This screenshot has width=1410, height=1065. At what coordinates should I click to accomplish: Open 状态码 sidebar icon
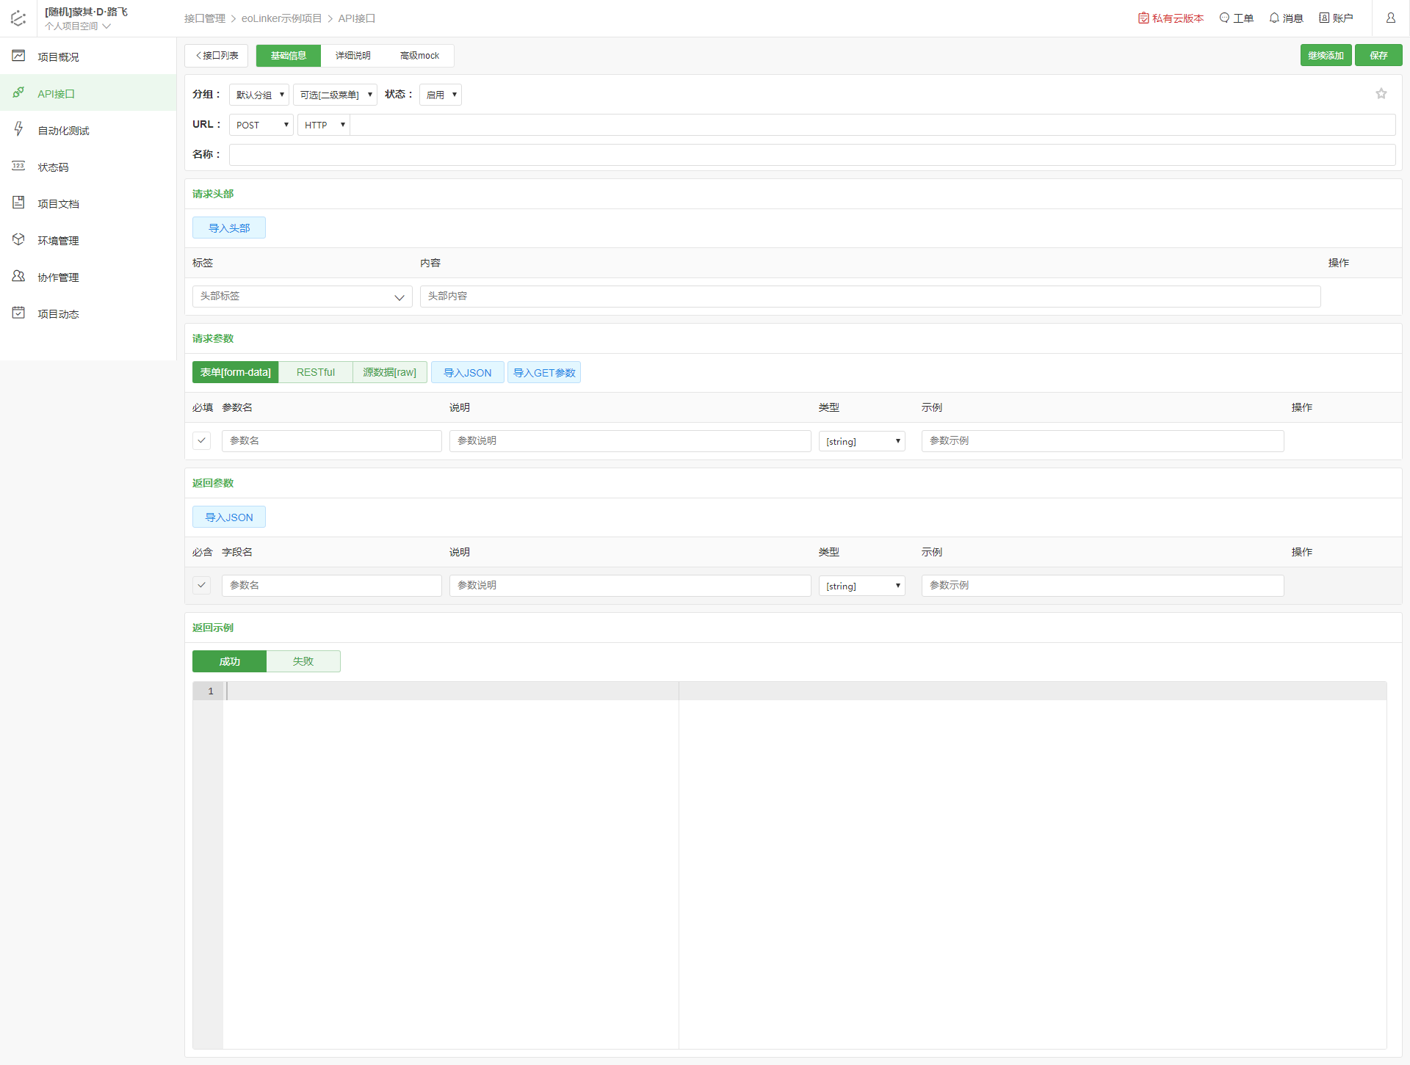pos(18,167)
